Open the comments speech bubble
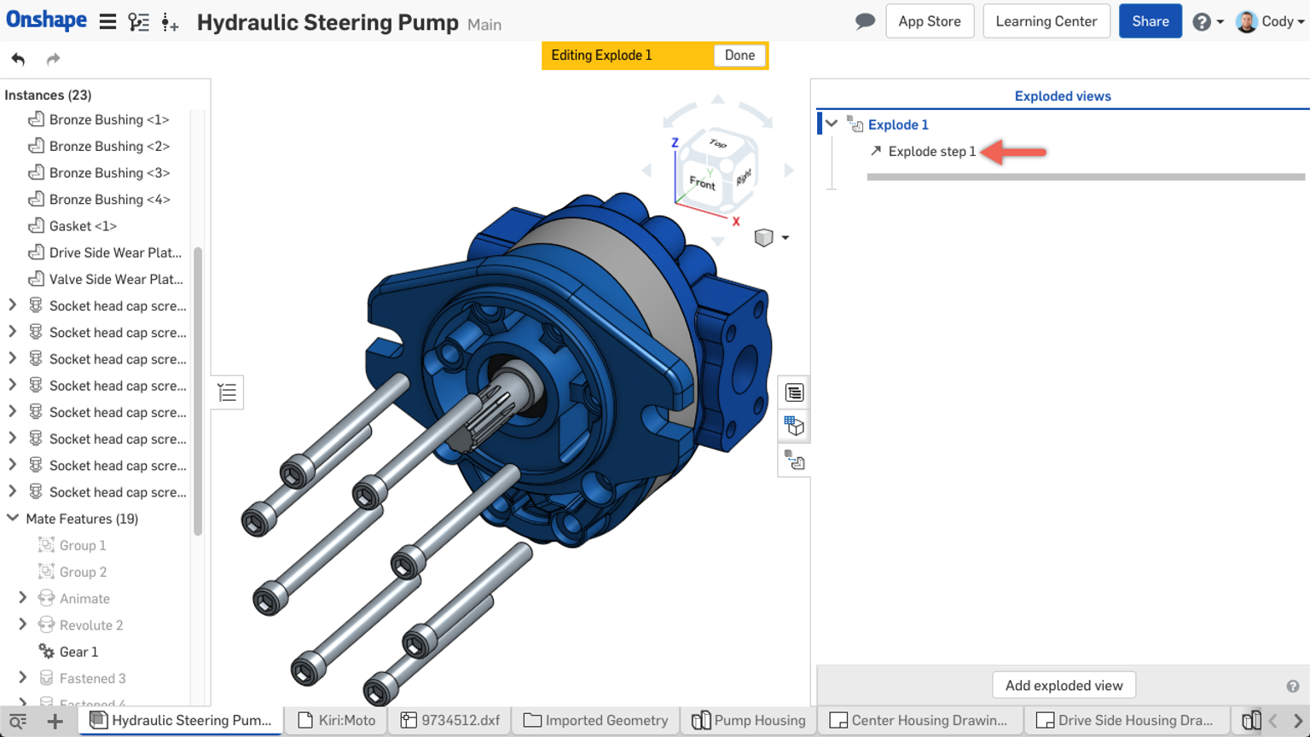Image resolution: width=1310 pixels, height=737 pixels. [x=864, y=21]
